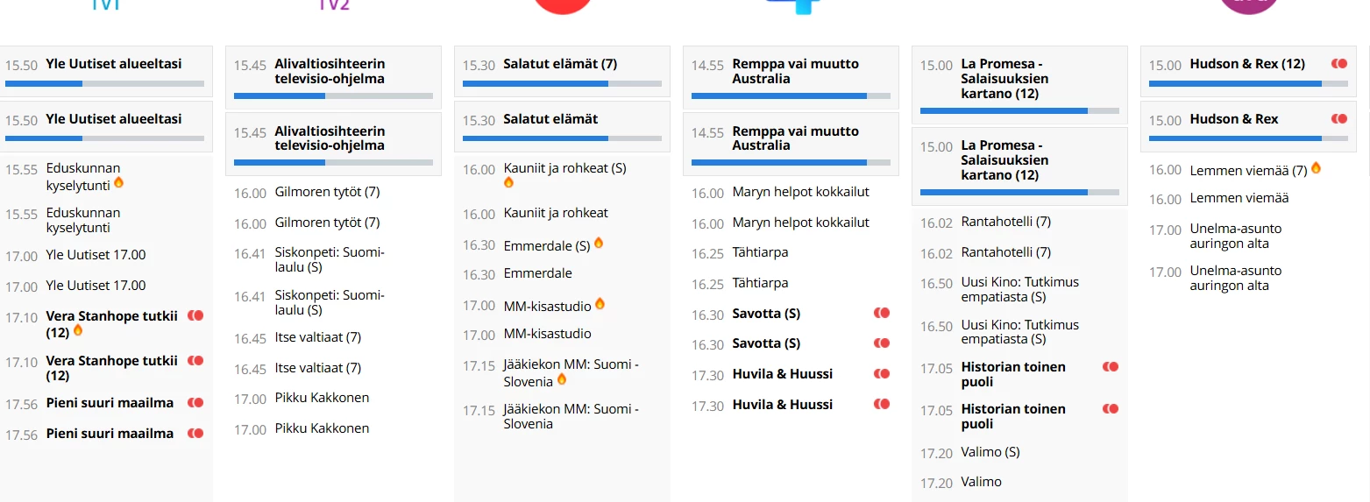Click the flame icon beside MM-kisastudio
1370x502 pixels.
tap(600, 303)
